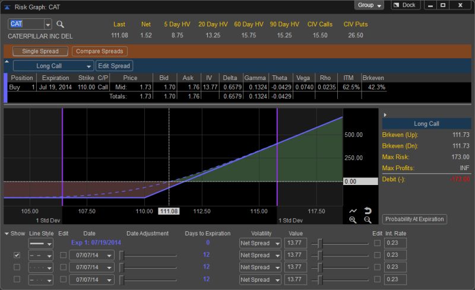The width and height of the screenshot is (475, 290).
Task: Click the 110.00 strike cell
Action: [86, 87]
